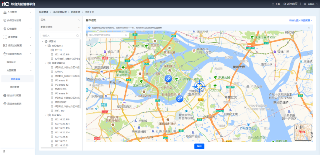
Task: Collapse the 根区域 tree node
Action: coord(43,41)
